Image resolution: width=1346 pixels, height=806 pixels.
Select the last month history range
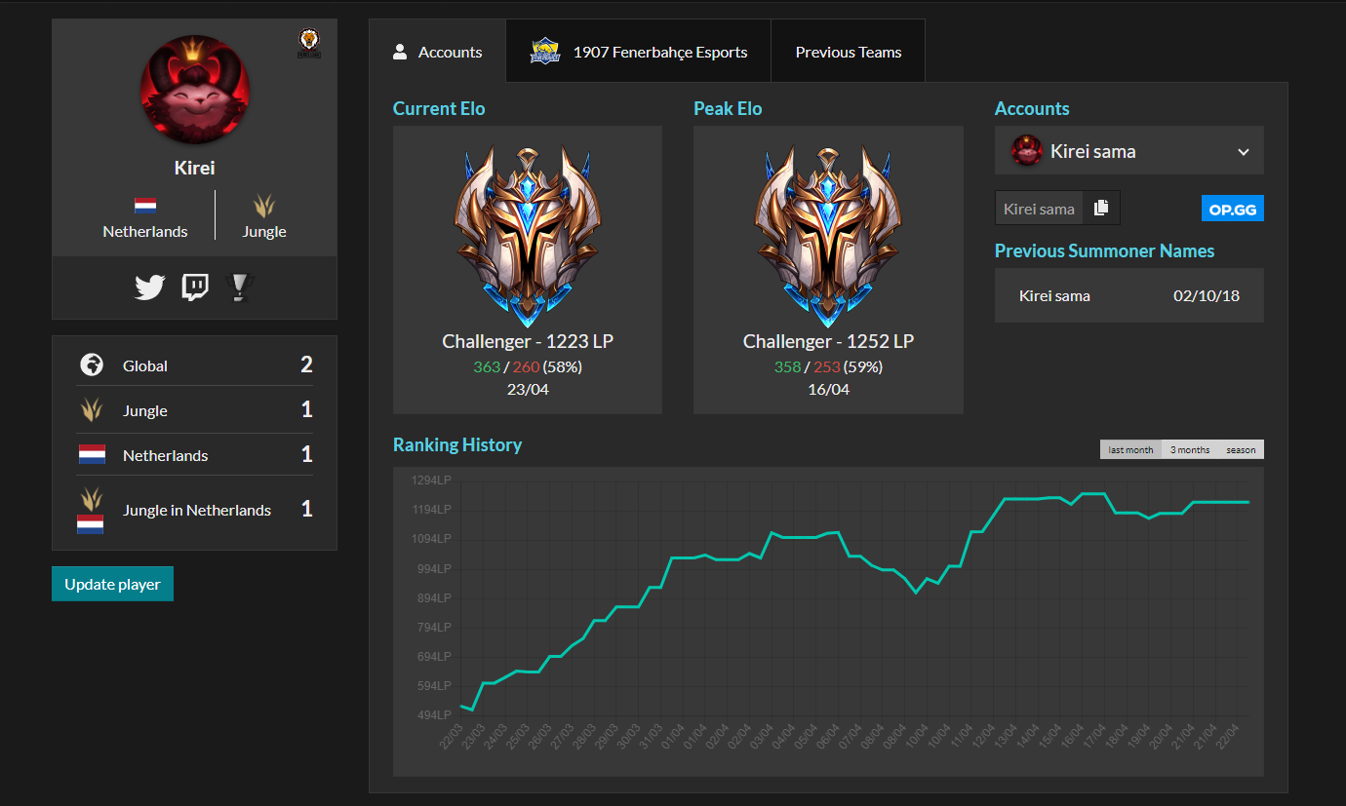pyautogui.click(x=1131, y=449)
